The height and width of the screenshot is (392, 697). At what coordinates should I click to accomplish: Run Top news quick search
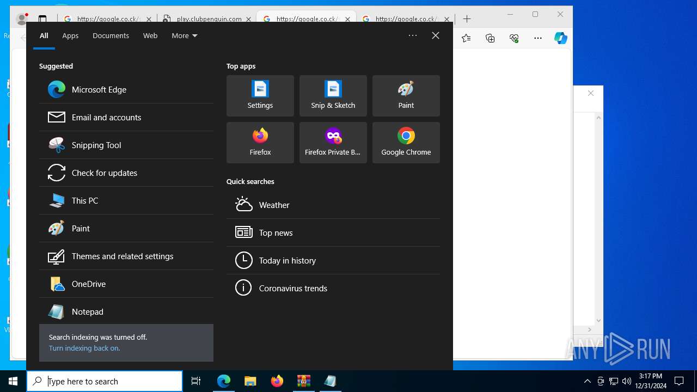(x=333, y=232)
